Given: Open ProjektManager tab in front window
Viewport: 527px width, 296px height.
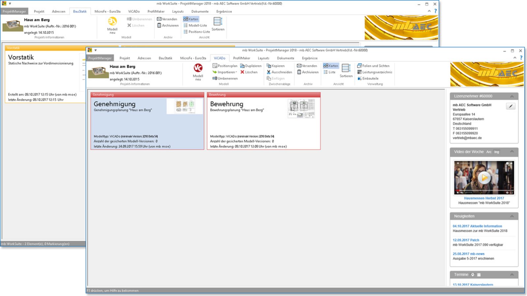Looking at the screenshot, I should point(100,58).
